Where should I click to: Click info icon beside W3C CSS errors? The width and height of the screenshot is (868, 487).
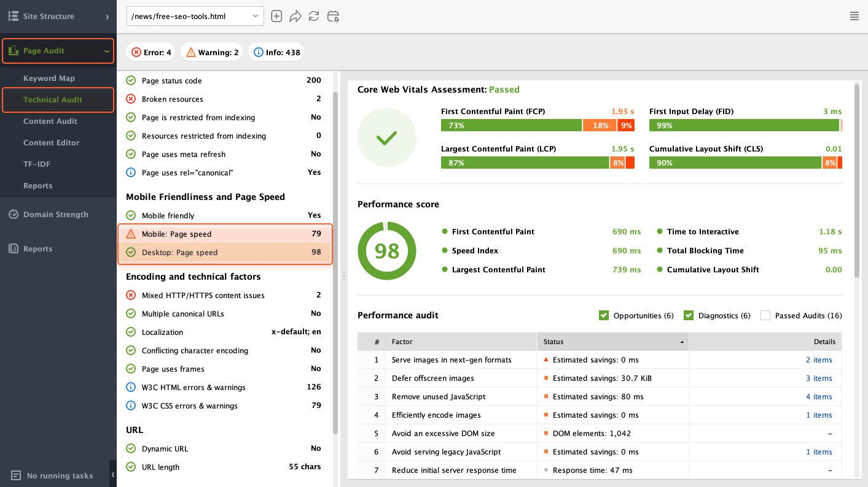point(131,405)
